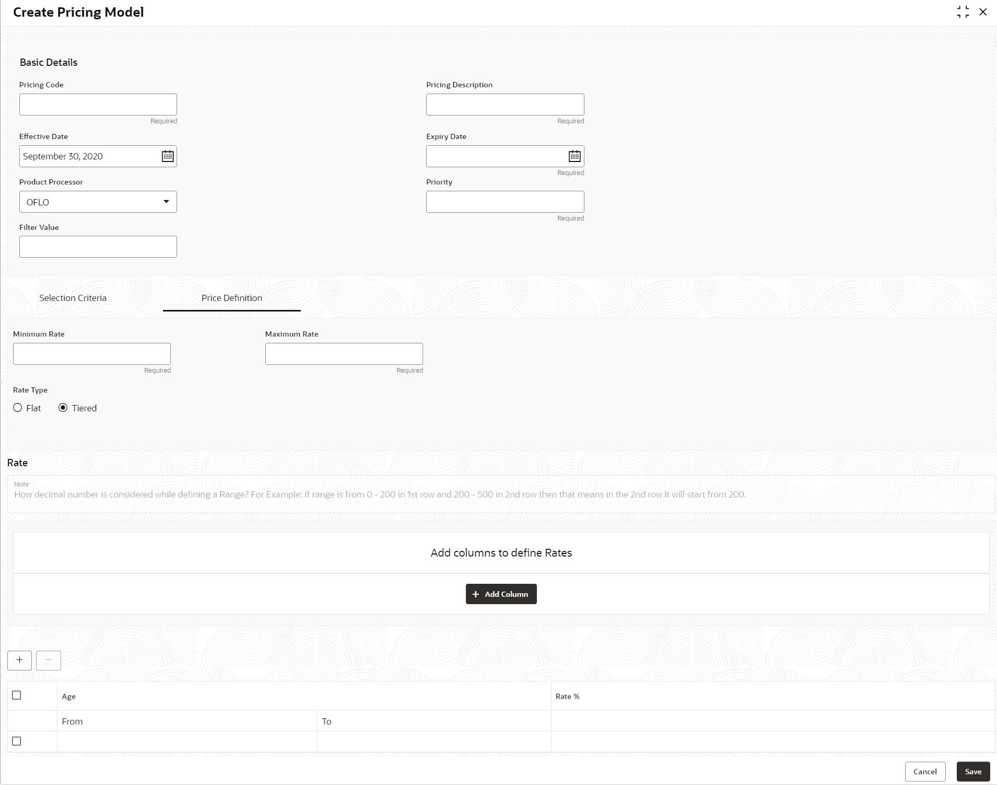Image resolution: width=997 pixels, height=785 pixels.
Task: Click the Add Column button
Action: click(501, 594)
